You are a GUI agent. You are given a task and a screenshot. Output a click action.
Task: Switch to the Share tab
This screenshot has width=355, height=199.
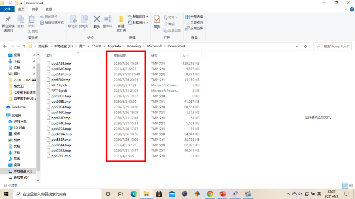click(35, 9)
